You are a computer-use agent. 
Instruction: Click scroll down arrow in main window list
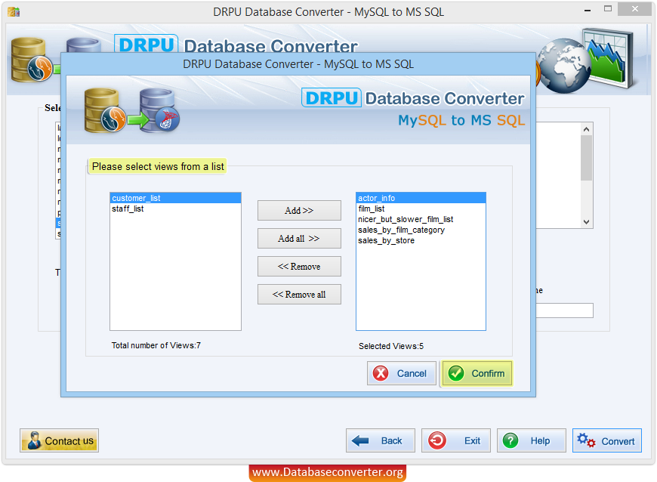[586, 222]
